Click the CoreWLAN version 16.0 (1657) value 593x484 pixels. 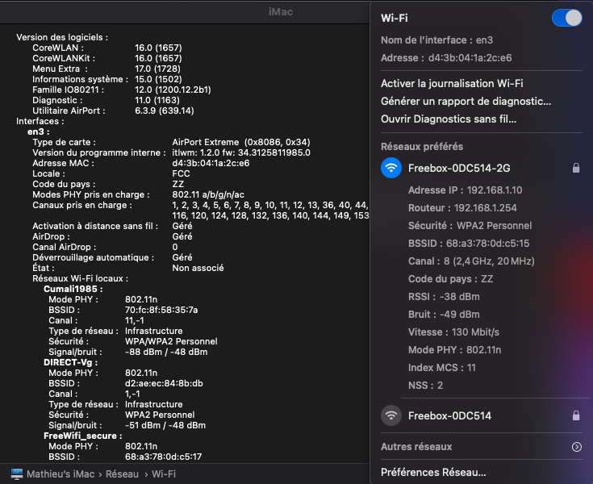(158, 48)
